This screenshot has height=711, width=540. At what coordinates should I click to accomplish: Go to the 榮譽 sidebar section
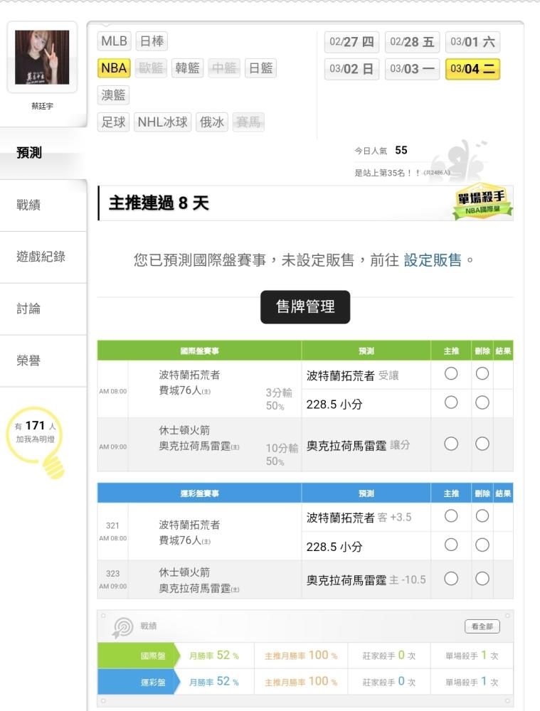(x=28, y=360)
